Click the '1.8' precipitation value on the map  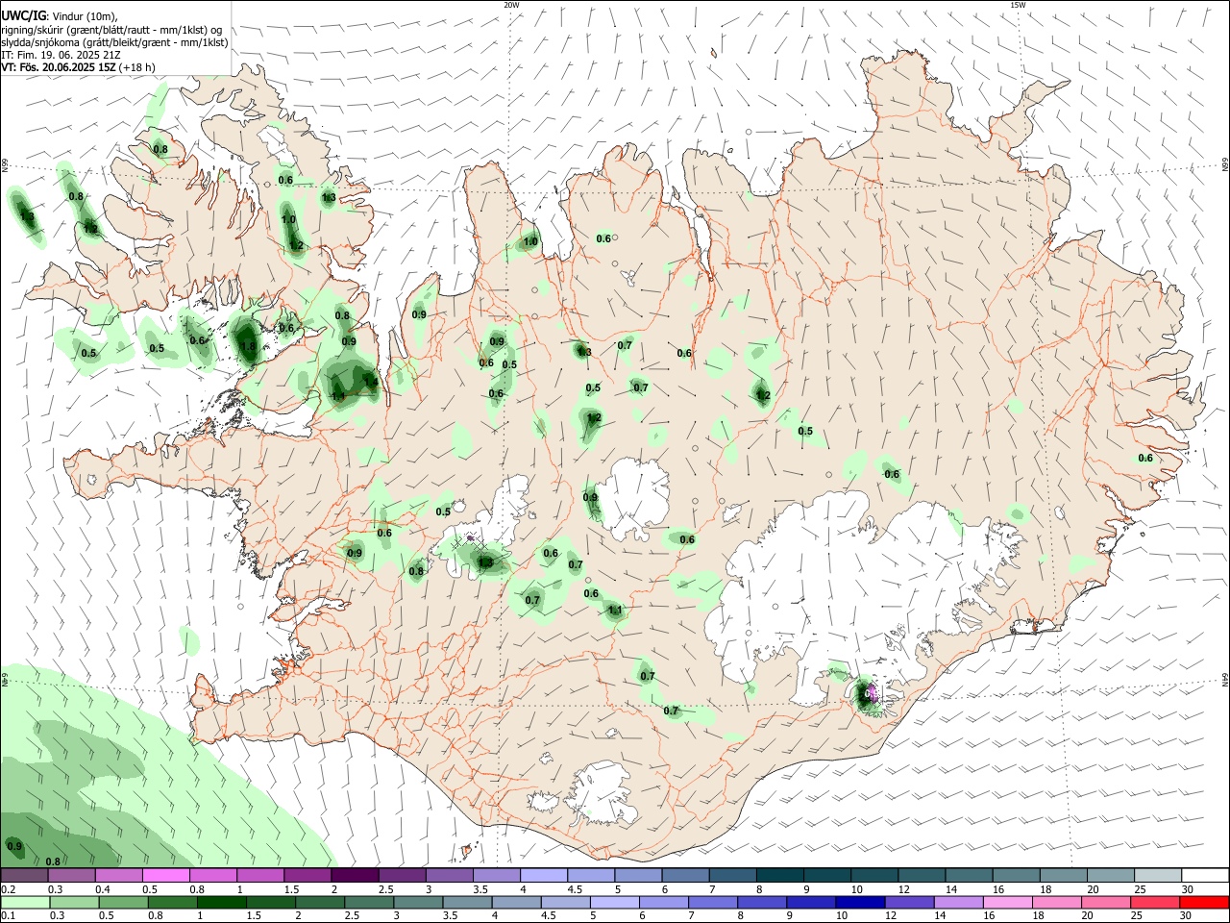tap(247, 346)
